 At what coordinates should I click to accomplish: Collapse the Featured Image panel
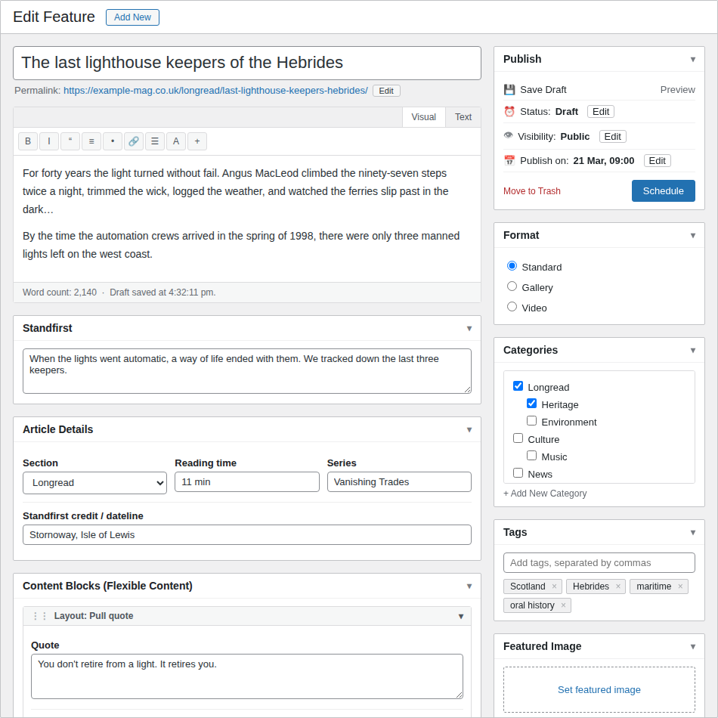pos(693,646)
